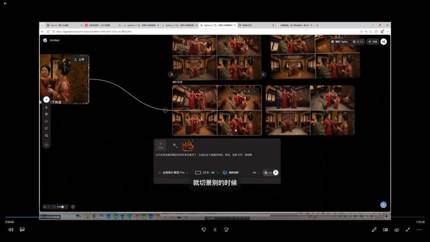The image size is (430, 242).
Task: Open the pen annotation tool in player
Action: click(x=374, y=230)
